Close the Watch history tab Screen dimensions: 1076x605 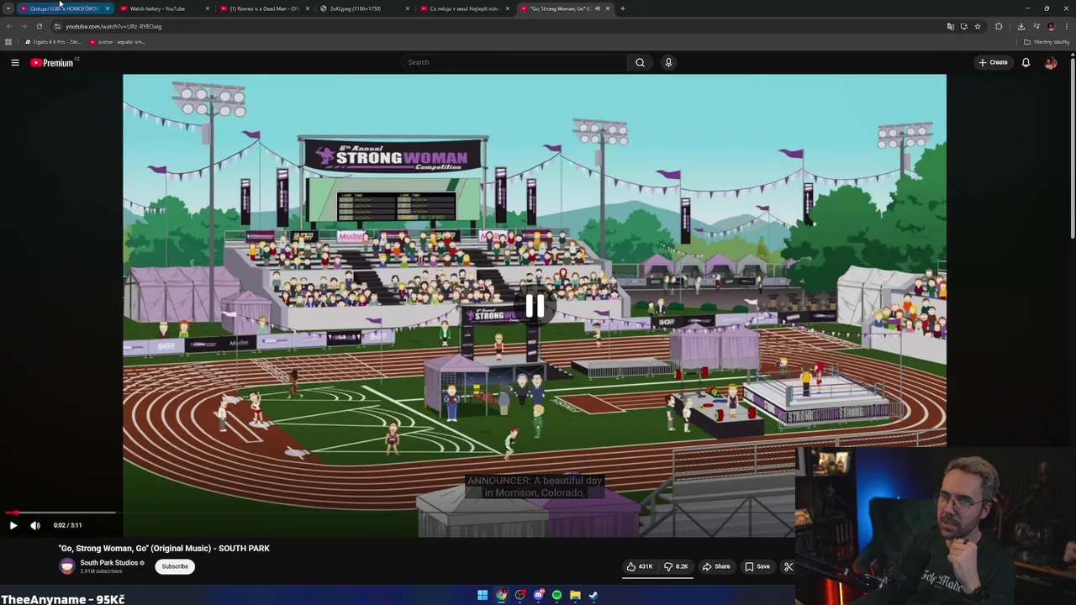point(207,8)
